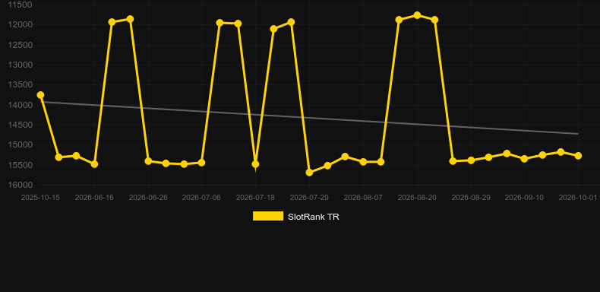Image resolution: width=600 pixels, height=292 pixels.
Task: Select the data point for 2026-08-07
Action: [363, 162]
